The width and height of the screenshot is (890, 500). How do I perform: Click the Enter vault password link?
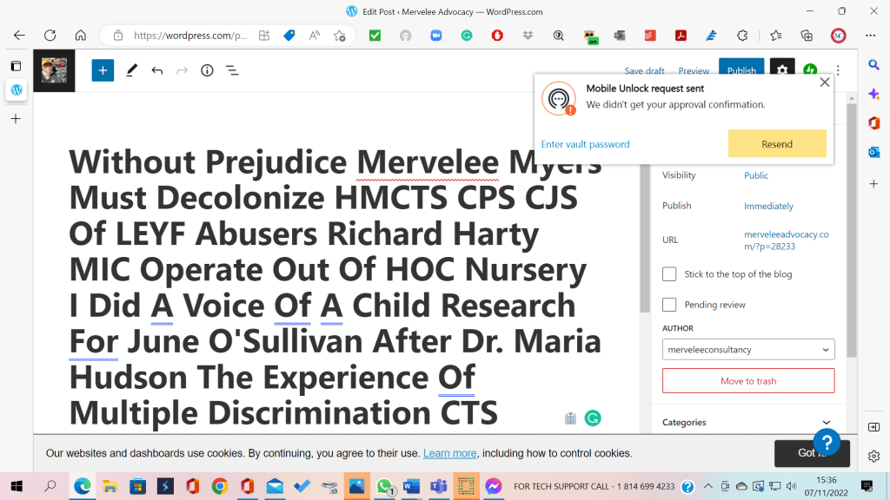[585, 144]
